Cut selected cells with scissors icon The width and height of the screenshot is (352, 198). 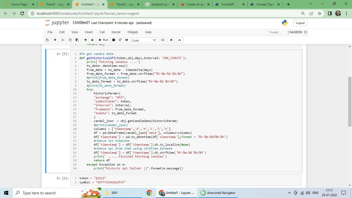[x=63, y=40]
